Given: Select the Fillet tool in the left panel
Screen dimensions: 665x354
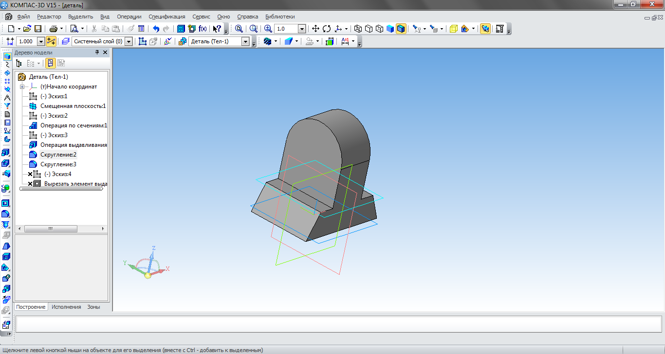Looking at the screenshot, I should [7, 213].
